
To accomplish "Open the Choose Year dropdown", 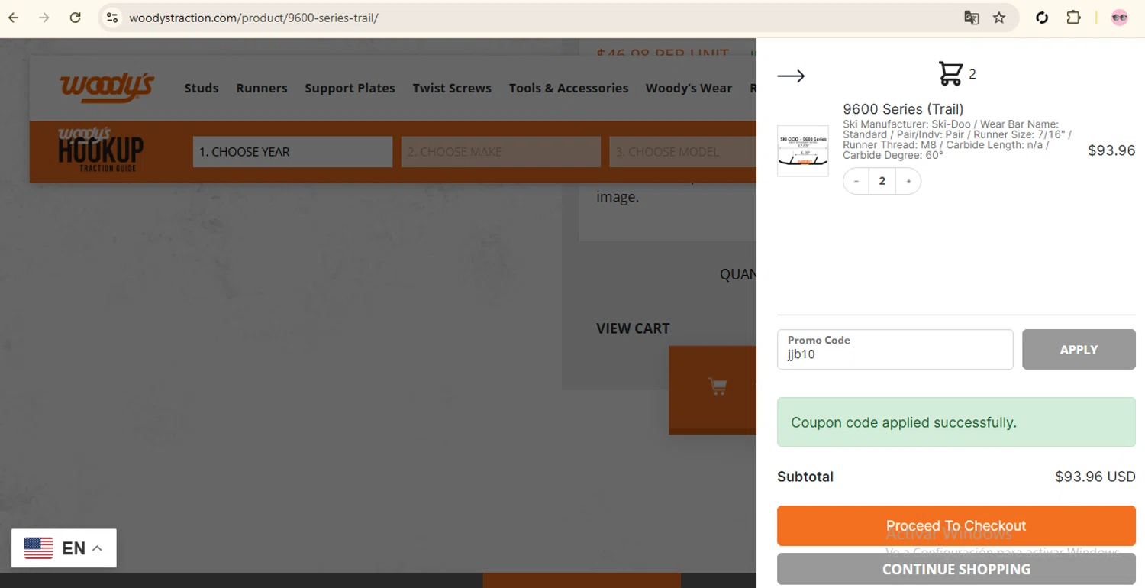I will pos(292,152).
